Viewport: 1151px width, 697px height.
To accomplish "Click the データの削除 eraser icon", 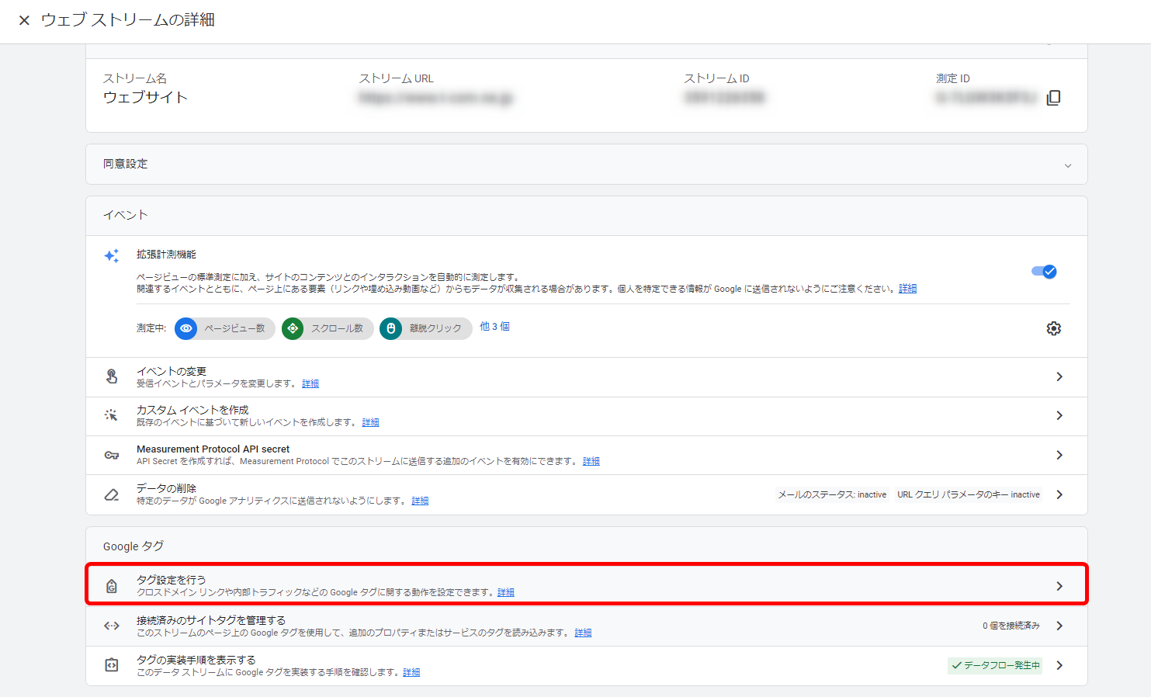I will [112, 494].
